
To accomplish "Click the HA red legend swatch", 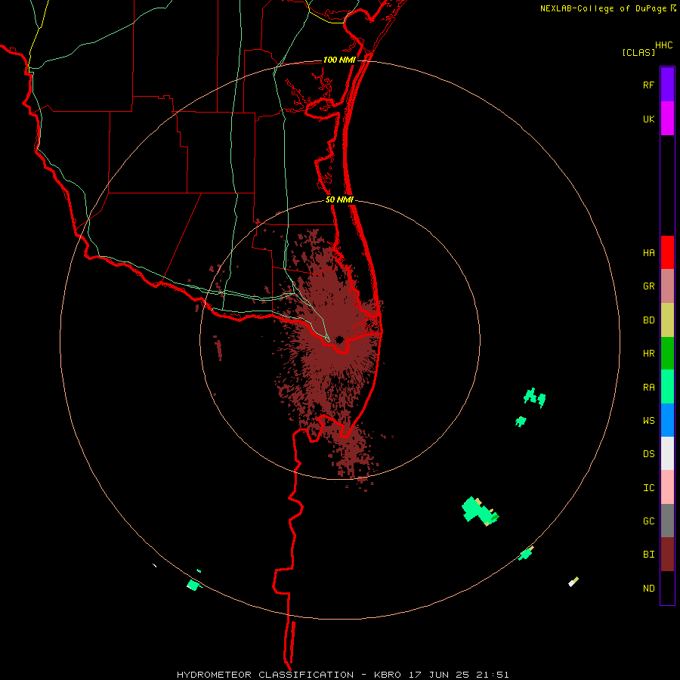I will 667,252.
